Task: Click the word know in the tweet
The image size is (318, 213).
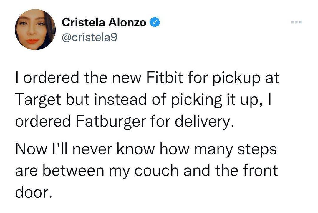Action: (x=135, y=149)
